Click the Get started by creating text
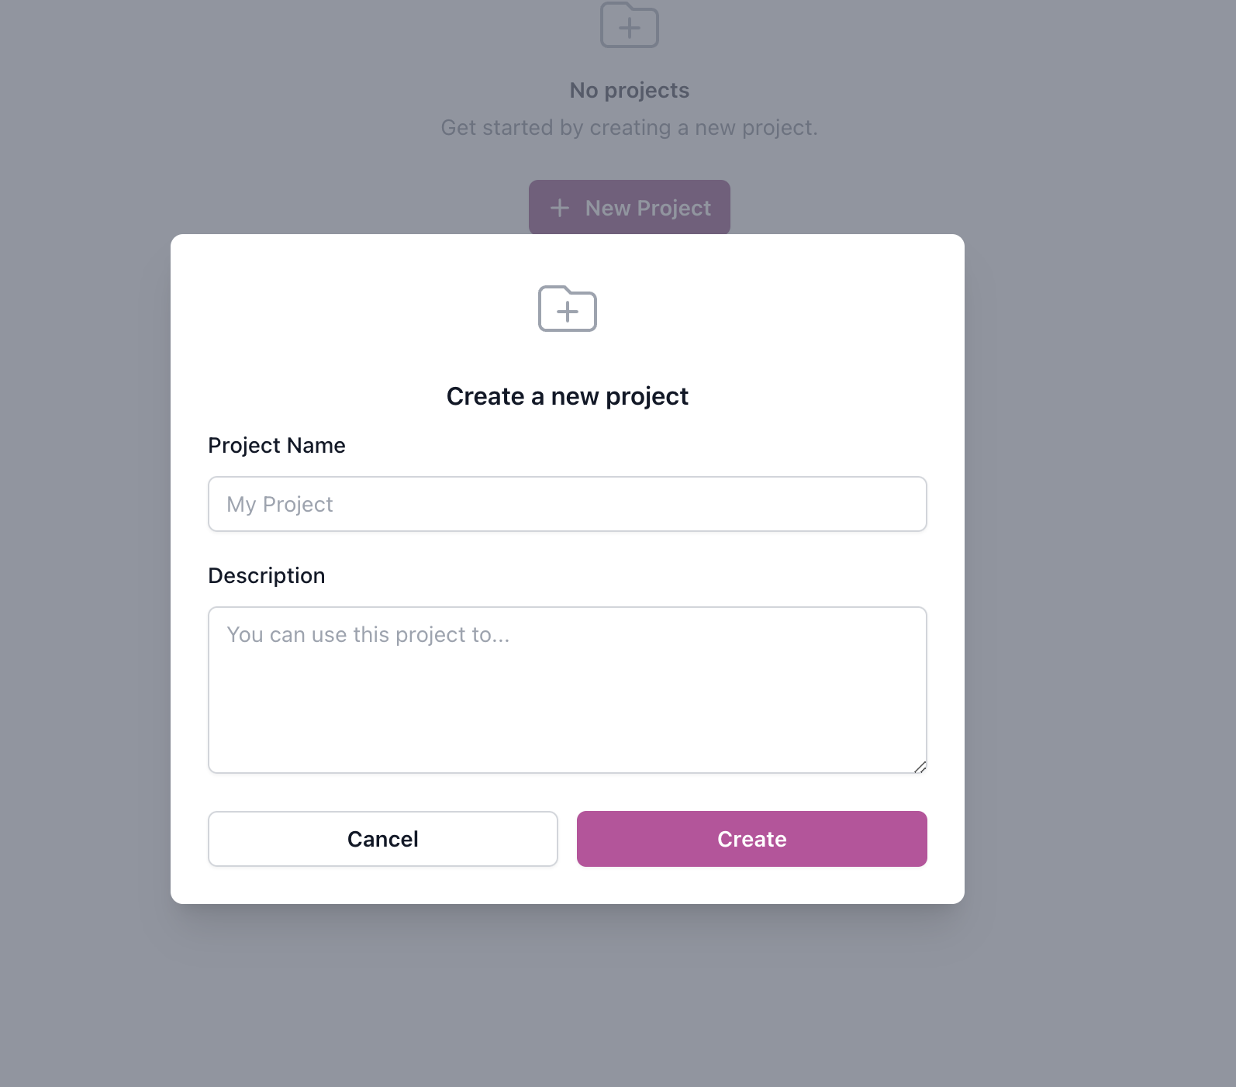1236x1087 pixels. tap(629, 126)
